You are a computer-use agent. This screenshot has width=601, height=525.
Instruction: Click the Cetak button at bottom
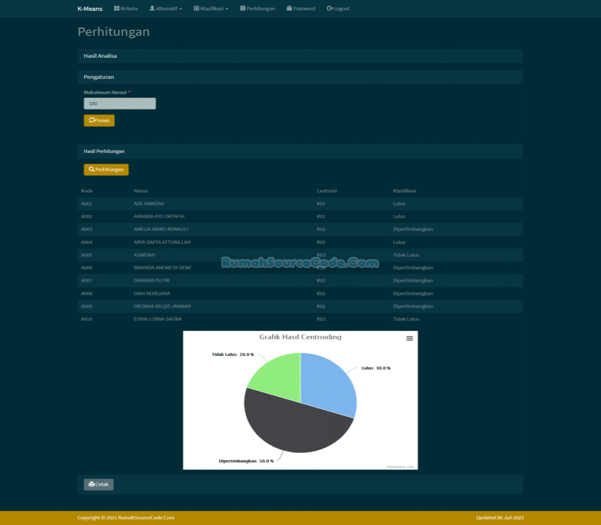(98, 484)
